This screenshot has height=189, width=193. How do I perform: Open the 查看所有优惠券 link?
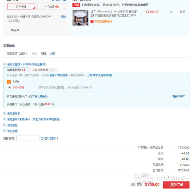click(x=59, y=75)
